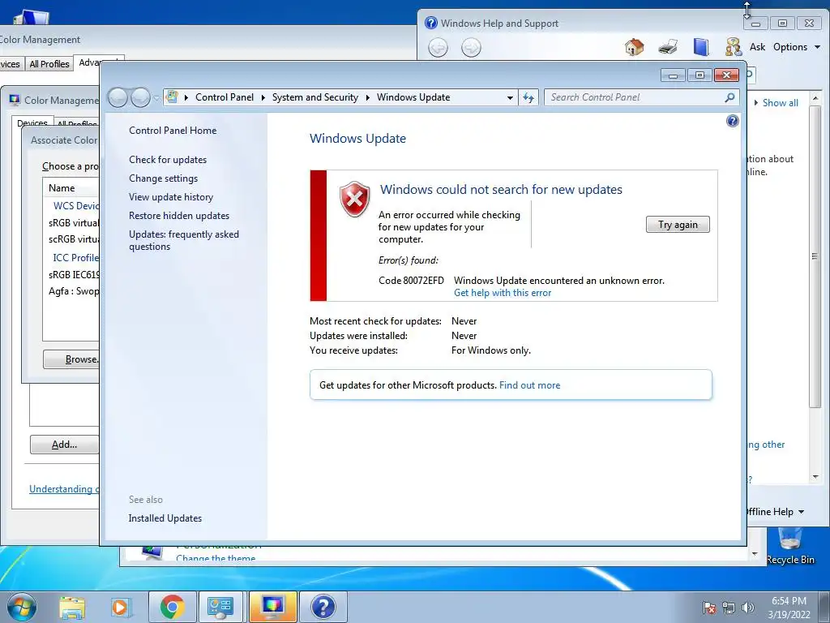Click the red shield error icon
830x623 pixels.
355,200
